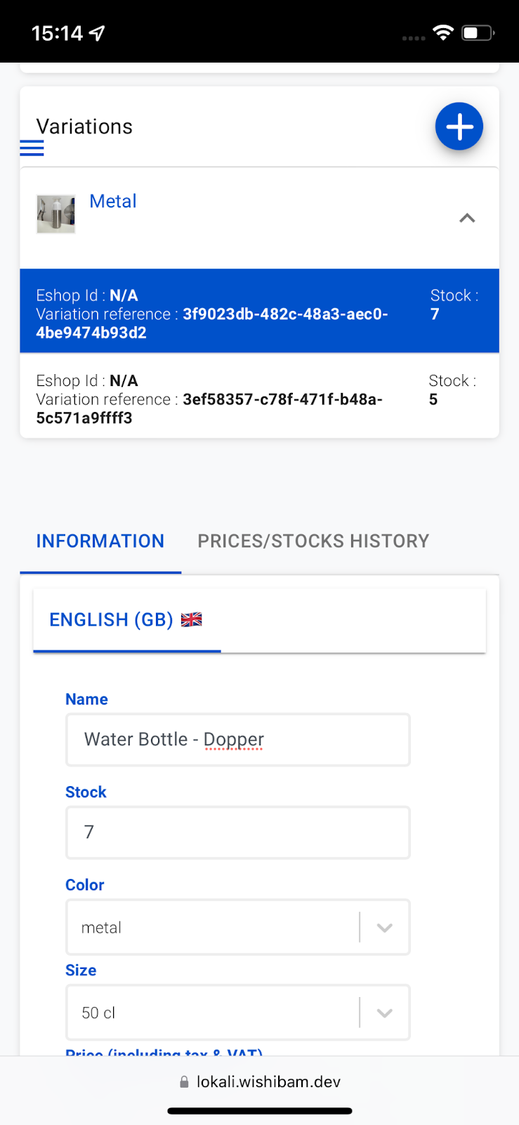Click the Color select showing metal
519x1125 pixels.
tap(211, 927)
